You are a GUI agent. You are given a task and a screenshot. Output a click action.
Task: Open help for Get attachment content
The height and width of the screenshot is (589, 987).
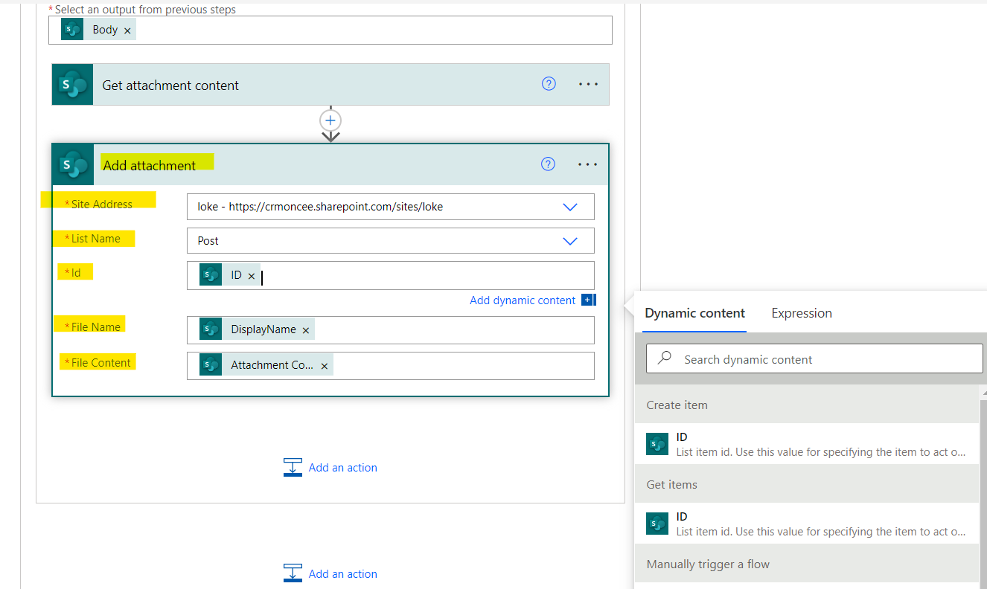pos(549,84)
